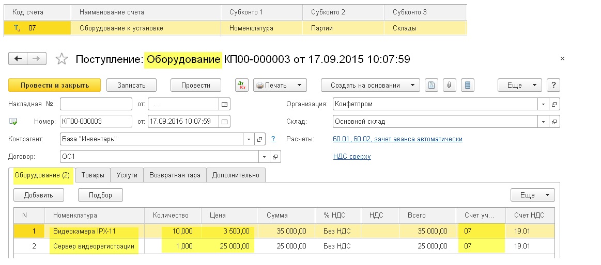Open the top Еще menu in the command bar

(520, 85)
